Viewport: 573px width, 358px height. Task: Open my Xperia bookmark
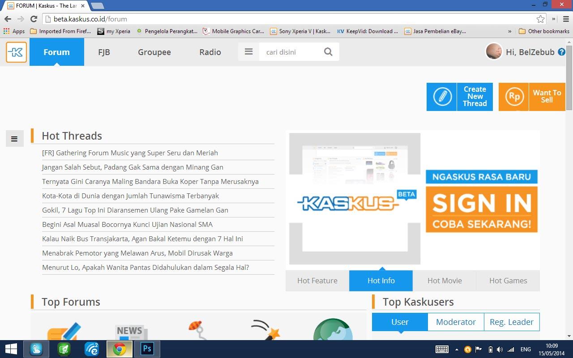click(x=114, y=31)
